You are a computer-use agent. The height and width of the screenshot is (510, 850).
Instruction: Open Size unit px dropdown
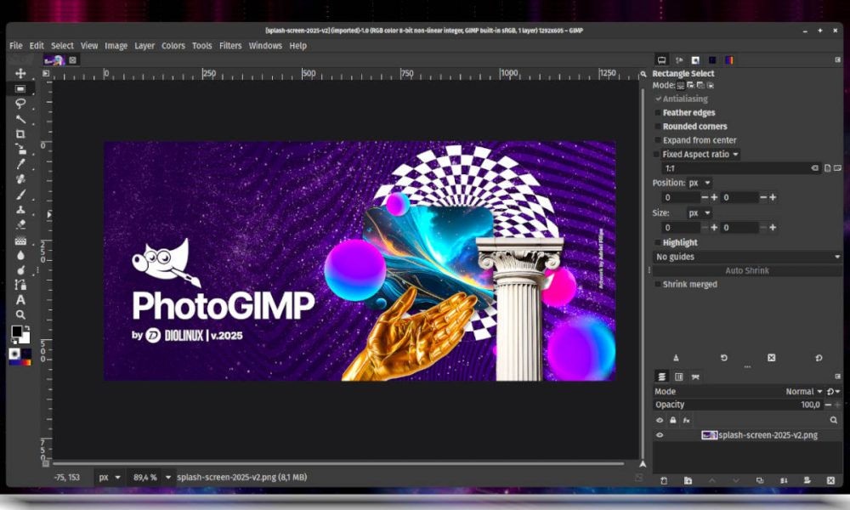700,213
